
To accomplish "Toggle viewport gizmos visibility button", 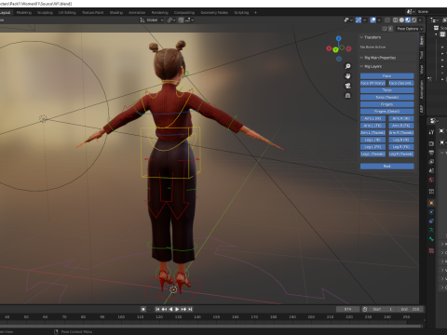I will (x=359, y=20).
